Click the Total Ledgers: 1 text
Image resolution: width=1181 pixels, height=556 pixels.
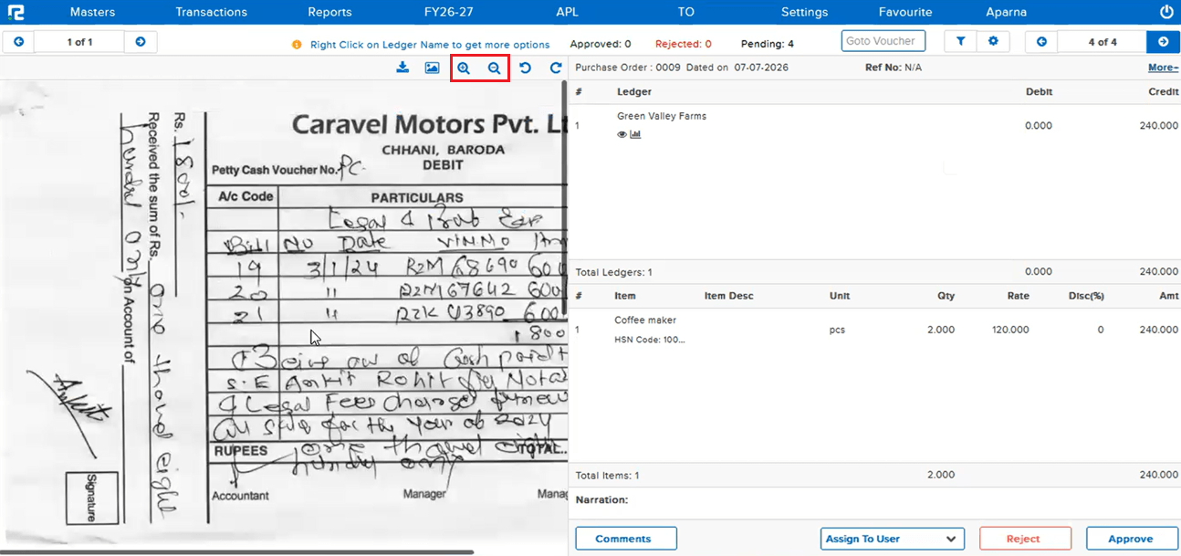point(614,272)
